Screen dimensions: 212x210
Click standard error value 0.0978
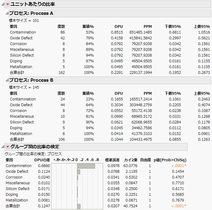114,166
